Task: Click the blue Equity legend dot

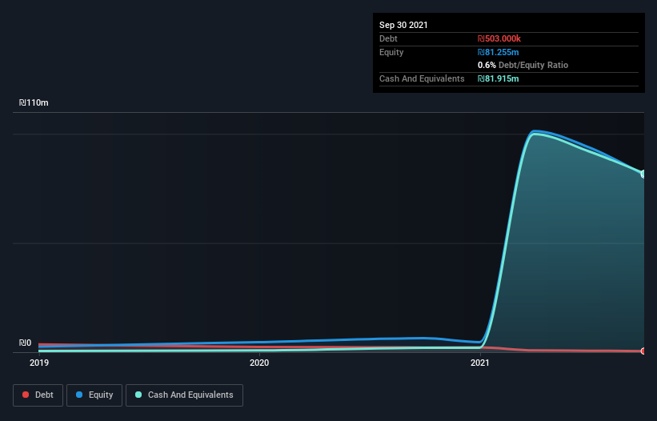Action: pos(79,395)
